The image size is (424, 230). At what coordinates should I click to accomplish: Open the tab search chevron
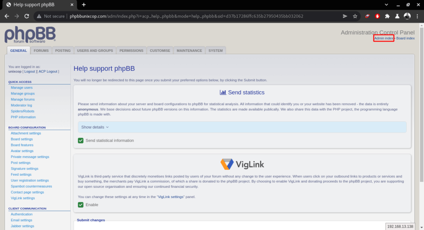point(386,5)
